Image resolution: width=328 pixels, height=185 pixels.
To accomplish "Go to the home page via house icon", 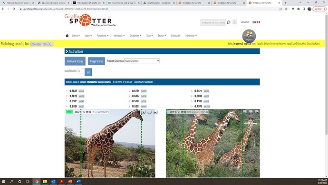I will [x=67, y=36].
